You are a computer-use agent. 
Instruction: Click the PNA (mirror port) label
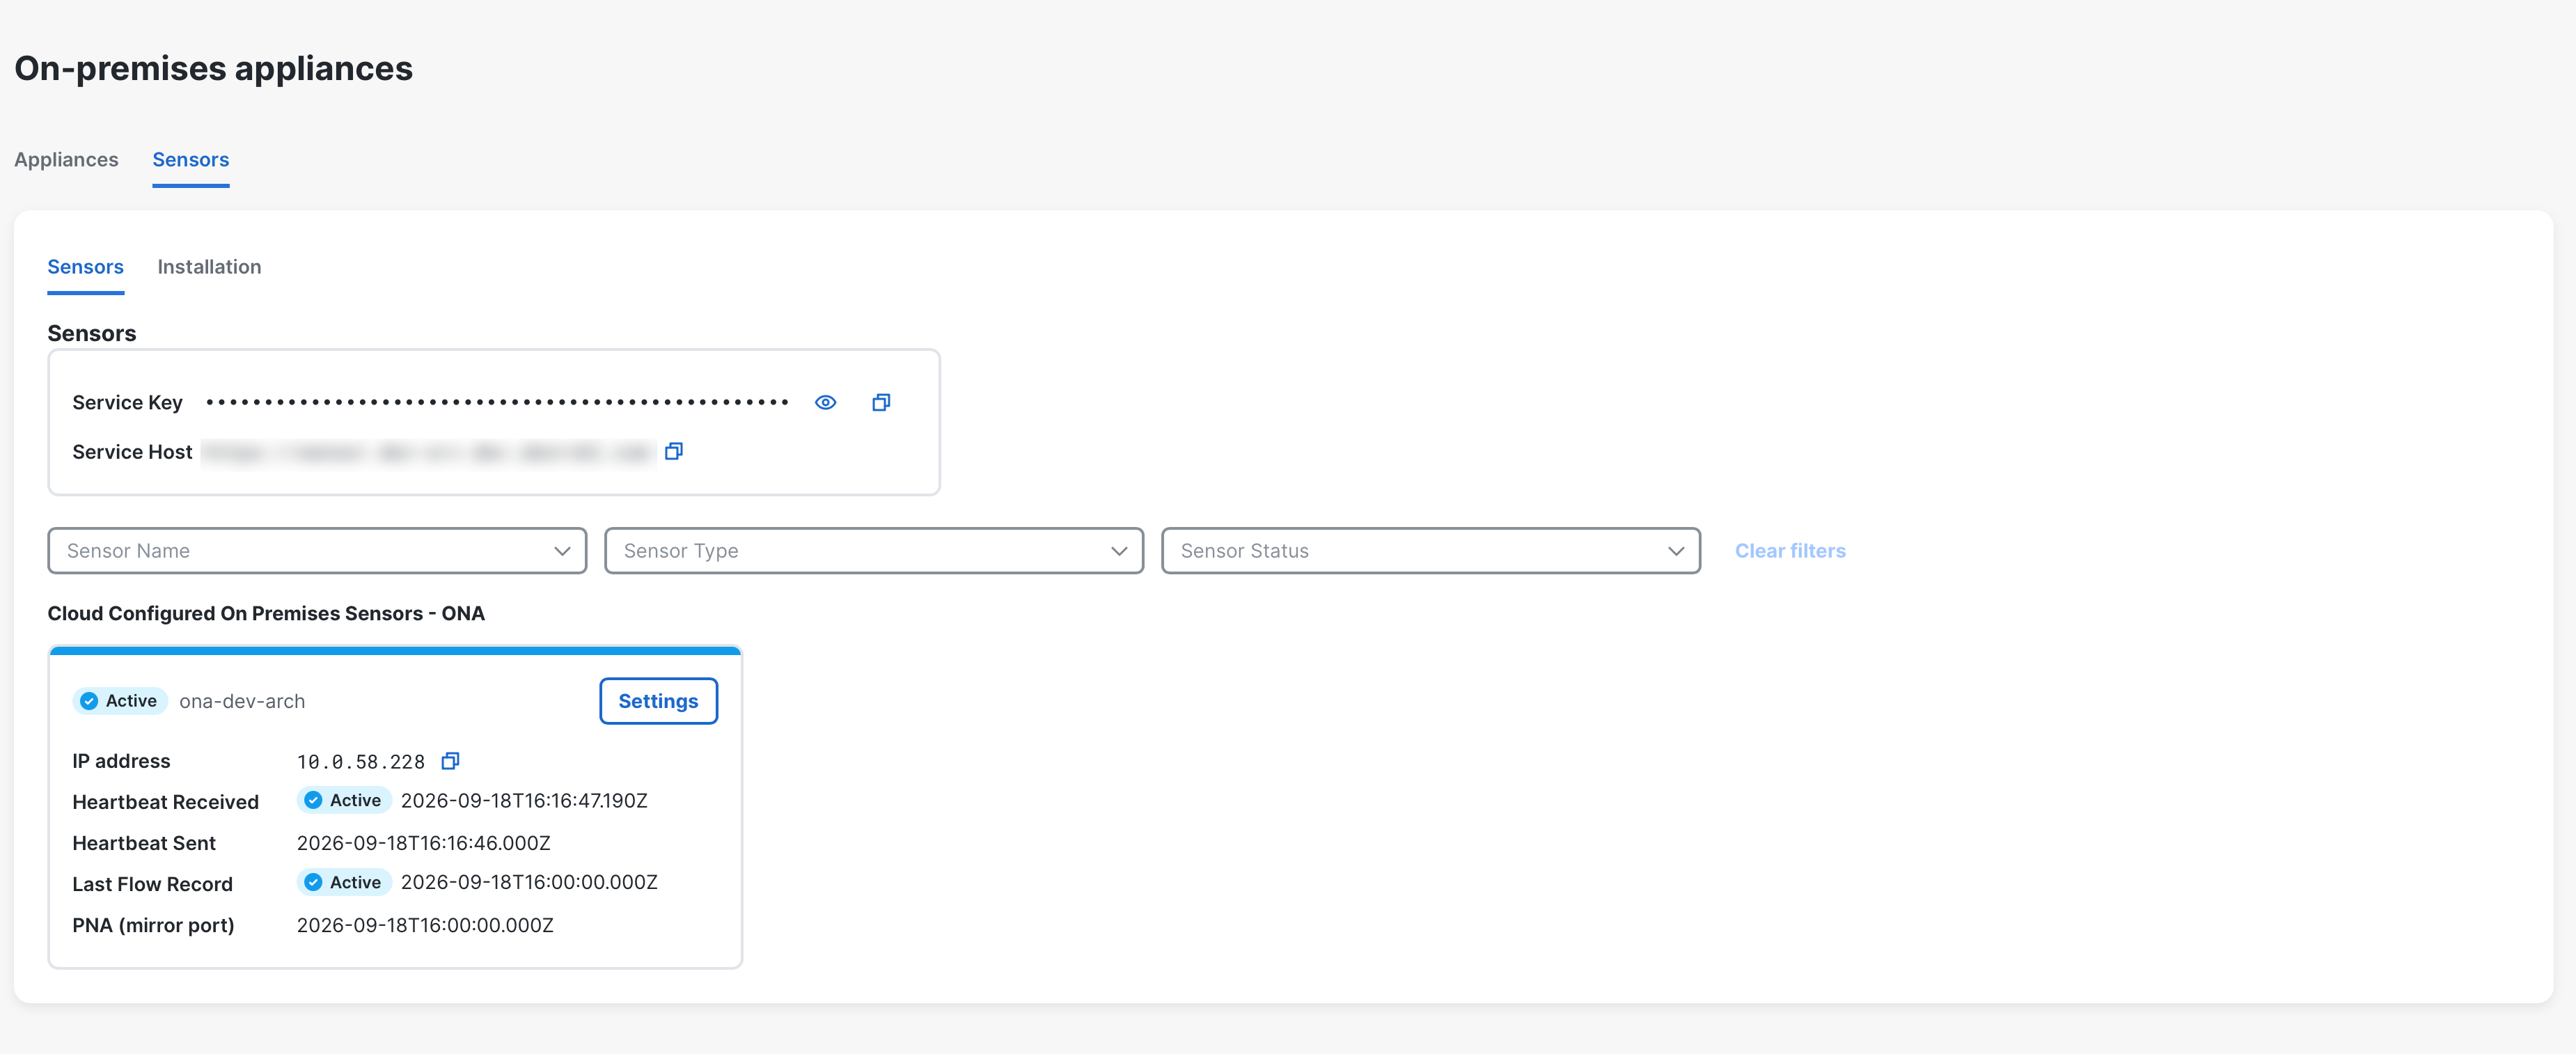tap(153, 925)
